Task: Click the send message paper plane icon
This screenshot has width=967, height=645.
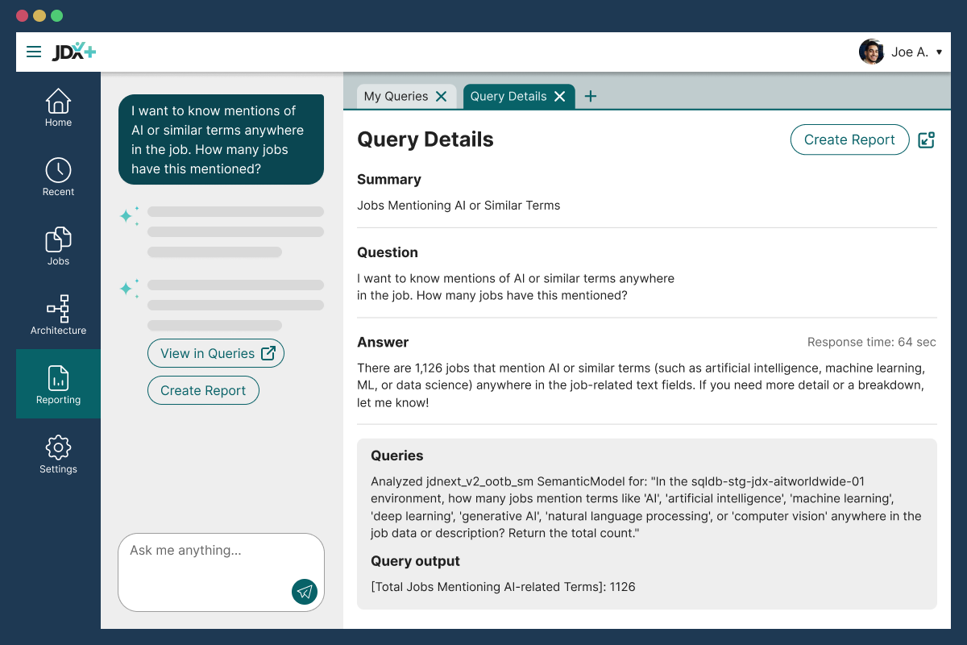Action: tap(305, 591)
